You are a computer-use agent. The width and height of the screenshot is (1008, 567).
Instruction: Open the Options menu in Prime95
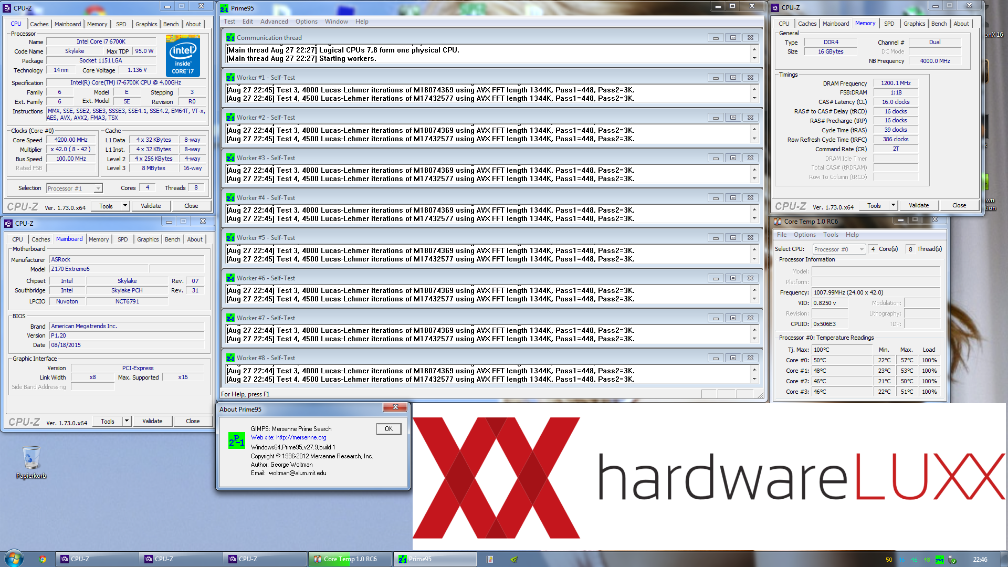tap(307, 22)
